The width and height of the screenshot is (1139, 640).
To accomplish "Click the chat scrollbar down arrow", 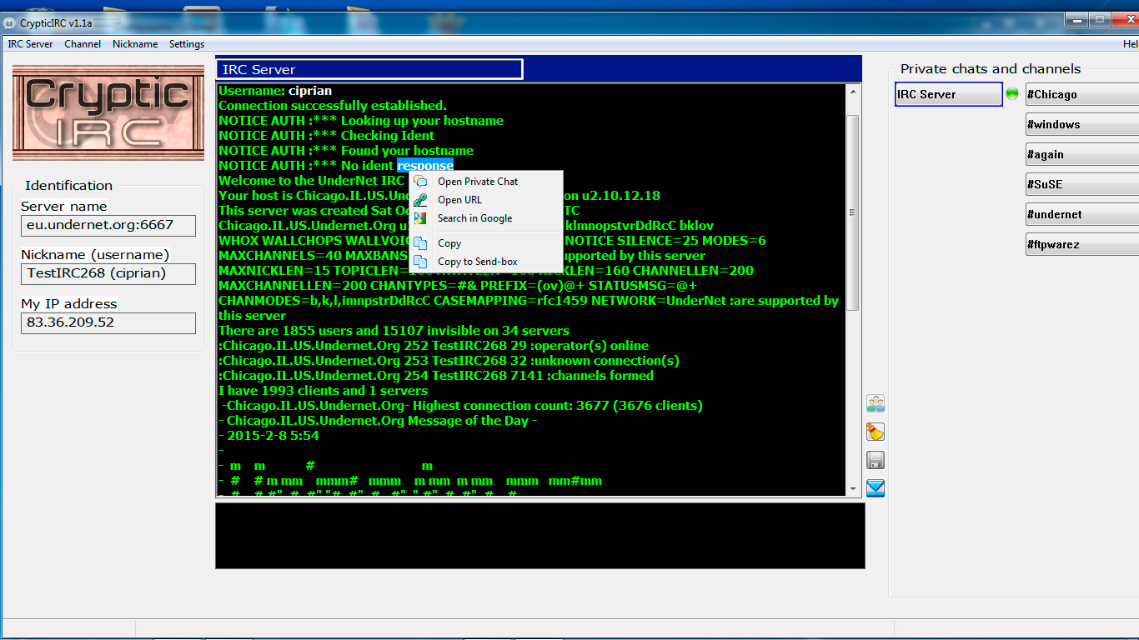I will coord(852,489).
